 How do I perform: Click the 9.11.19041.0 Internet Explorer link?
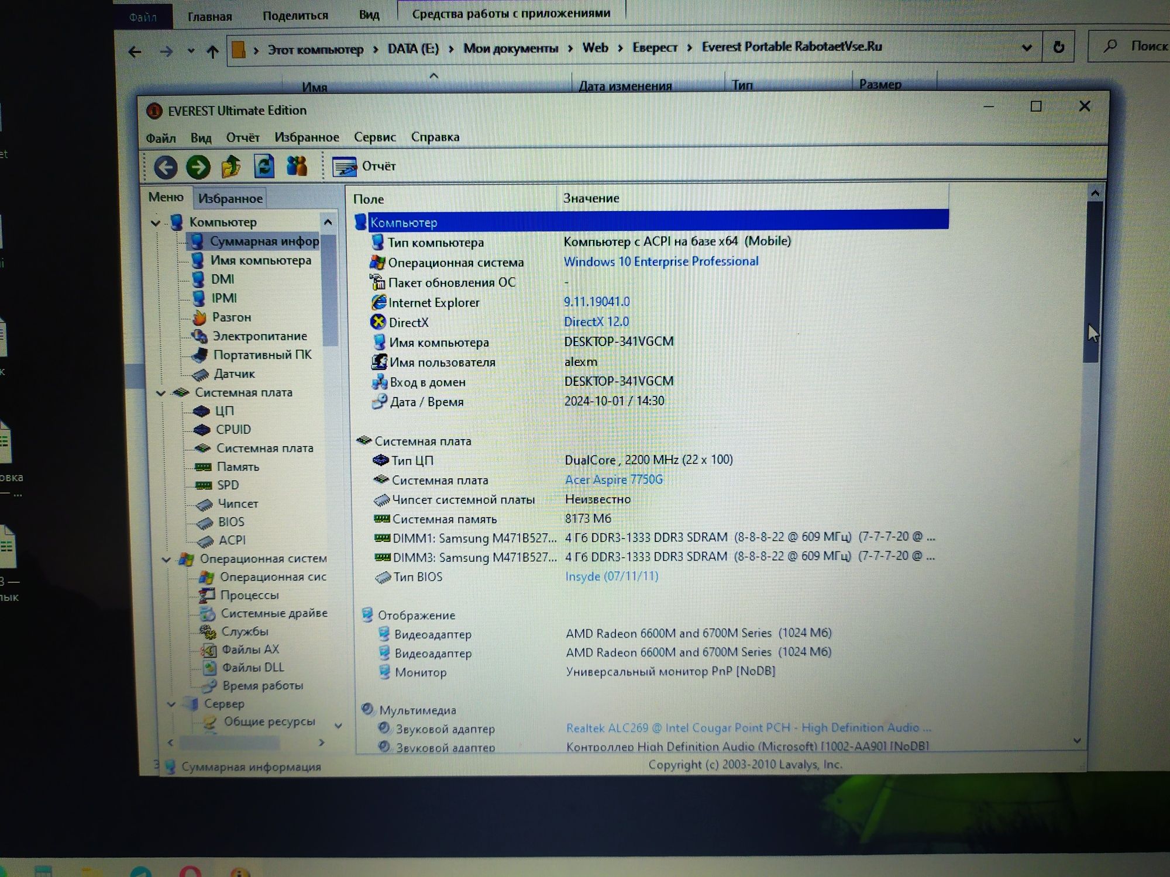pos(597,302)
